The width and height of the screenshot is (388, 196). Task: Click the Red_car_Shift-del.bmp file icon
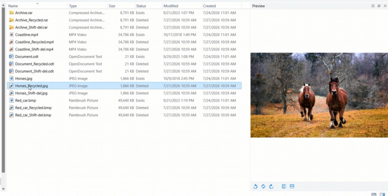[x=11, y=115]
